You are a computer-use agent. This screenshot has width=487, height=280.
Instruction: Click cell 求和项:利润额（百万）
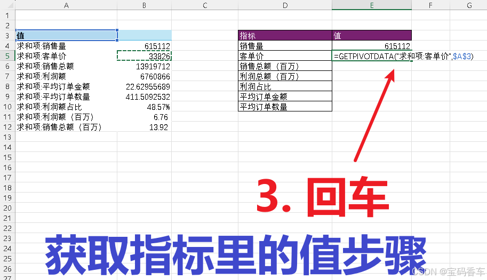pyautogui.click(x=66, y=117)
